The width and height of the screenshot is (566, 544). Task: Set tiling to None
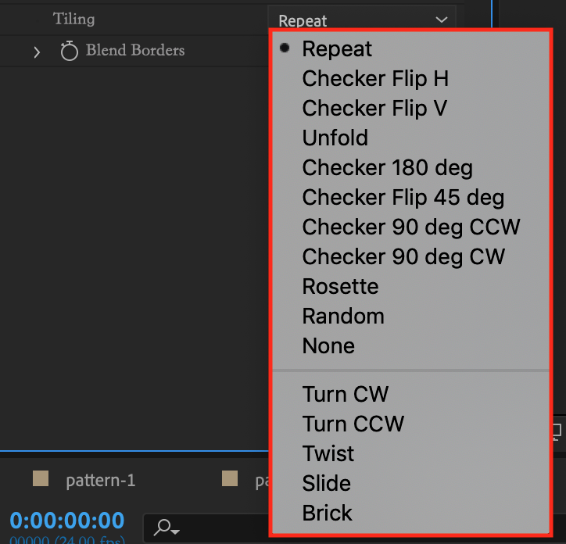coord(328,346)
